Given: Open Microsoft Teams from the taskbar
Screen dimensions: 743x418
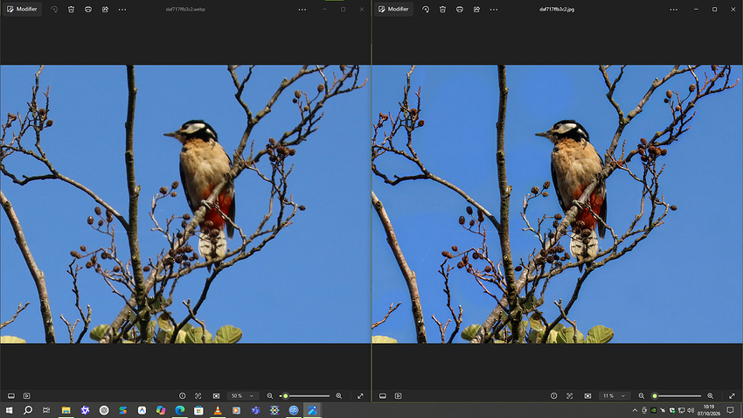Looking at the screenshot, I should 255,410.
